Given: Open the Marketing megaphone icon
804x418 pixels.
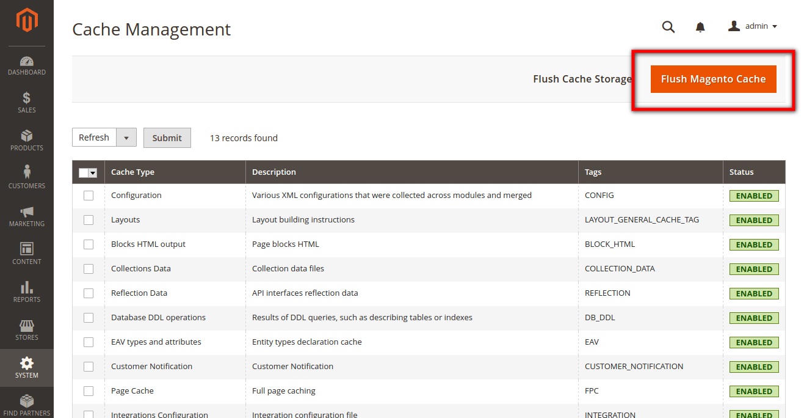Looking at the screenshot, I should [27, 212].
